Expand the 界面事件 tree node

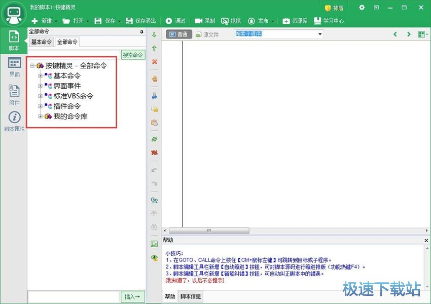(x=40, y=86)
